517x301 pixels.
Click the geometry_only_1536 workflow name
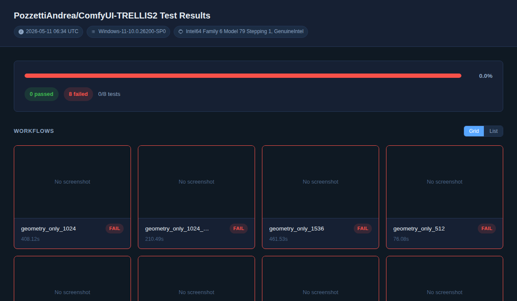(x=296, y=229)
